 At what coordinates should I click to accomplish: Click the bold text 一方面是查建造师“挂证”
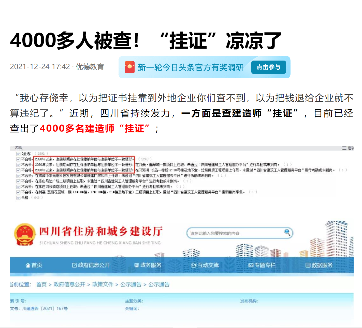[x=240, y=113]
